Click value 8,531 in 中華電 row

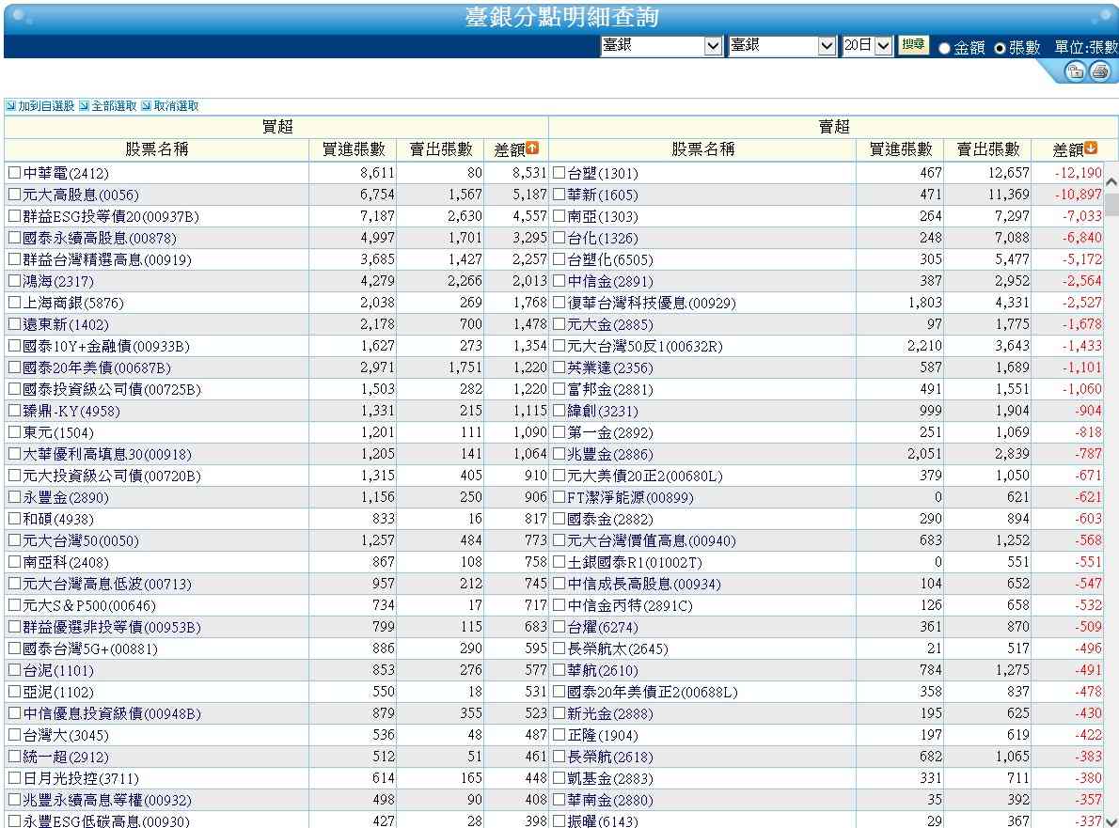coord(529,173)
